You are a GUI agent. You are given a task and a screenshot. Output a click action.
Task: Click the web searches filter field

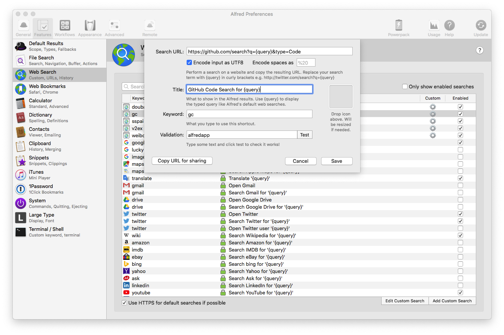pos(133,86)
